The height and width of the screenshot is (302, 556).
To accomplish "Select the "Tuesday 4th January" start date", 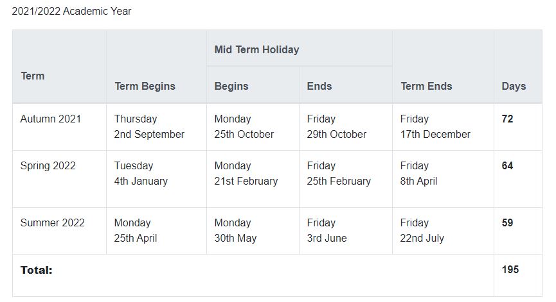I will 141,174.
